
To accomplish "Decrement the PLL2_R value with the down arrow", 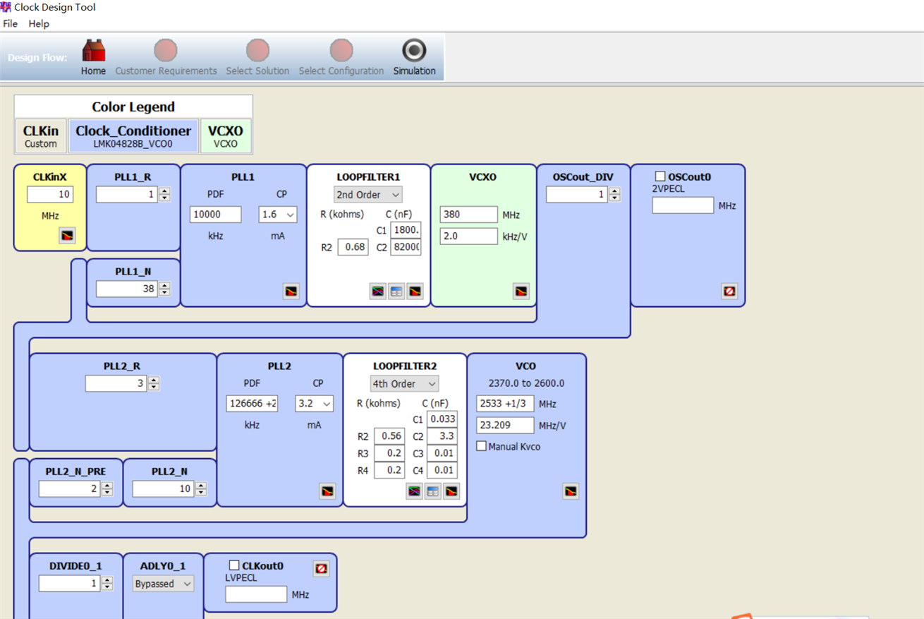I will pos(154,387).
